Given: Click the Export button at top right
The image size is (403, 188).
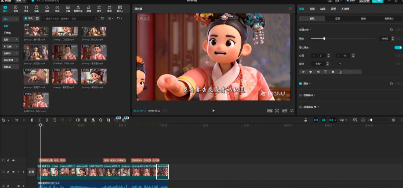Looking at the screenshot, I should coord(378,1).
